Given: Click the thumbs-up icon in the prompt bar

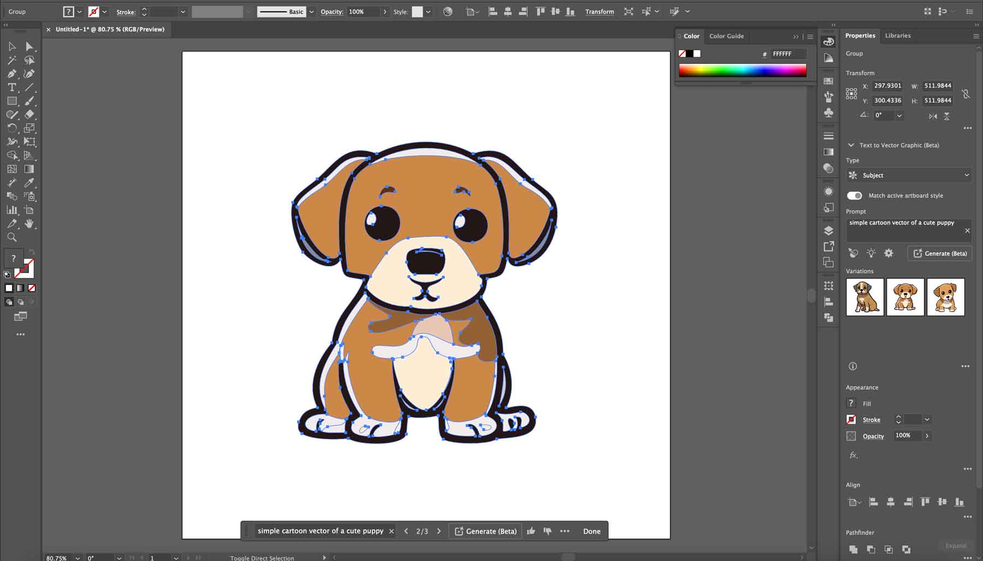Looking at the screenshot, I should click(530, 530).
